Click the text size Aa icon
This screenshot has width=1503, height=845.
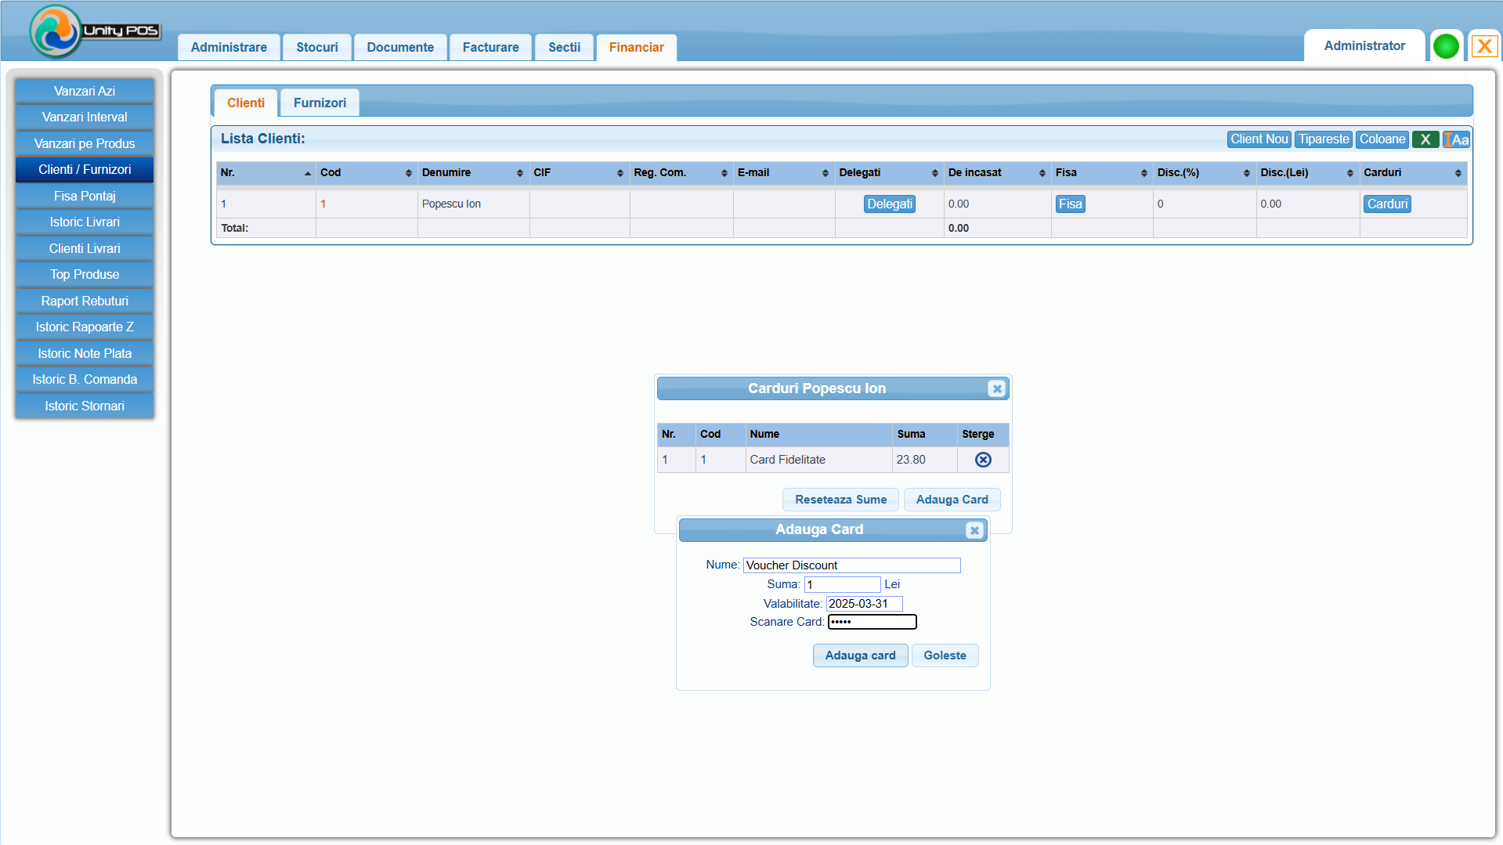[x=1456, y=139]
